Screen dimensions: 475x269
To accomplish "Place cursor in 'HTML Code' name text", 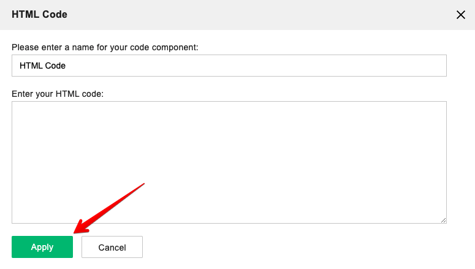I will tap(42, 66).
